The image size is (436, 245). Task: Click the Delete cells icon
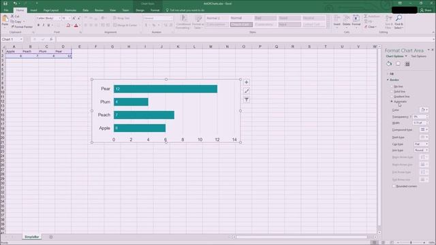347,18
